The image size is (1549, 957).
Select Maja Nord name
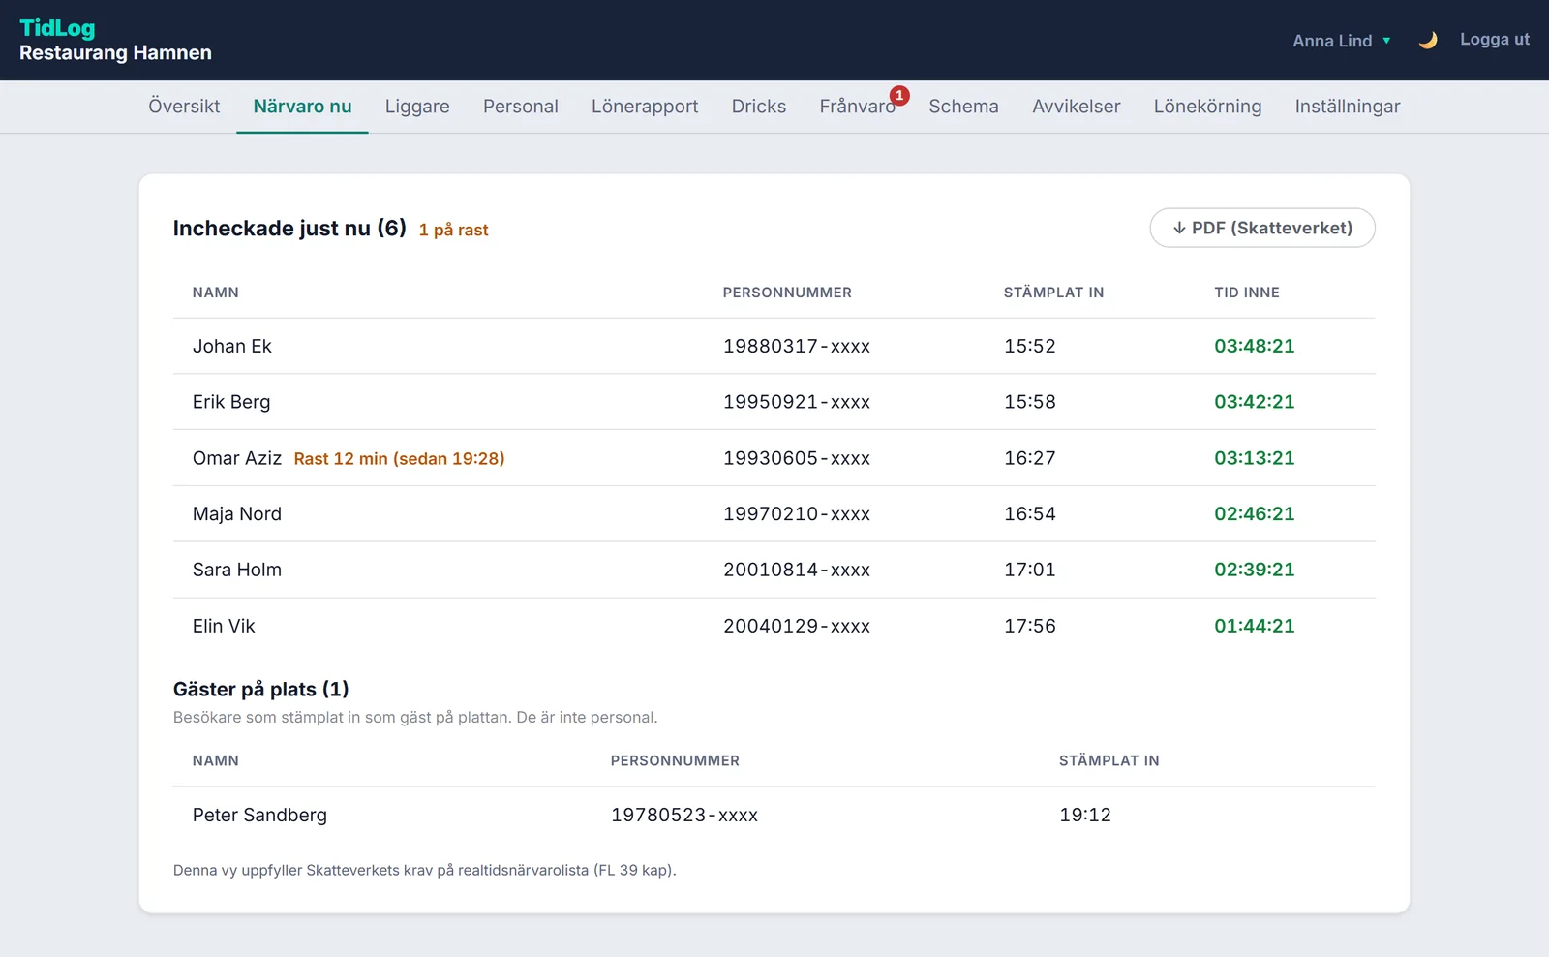point(237,514)
